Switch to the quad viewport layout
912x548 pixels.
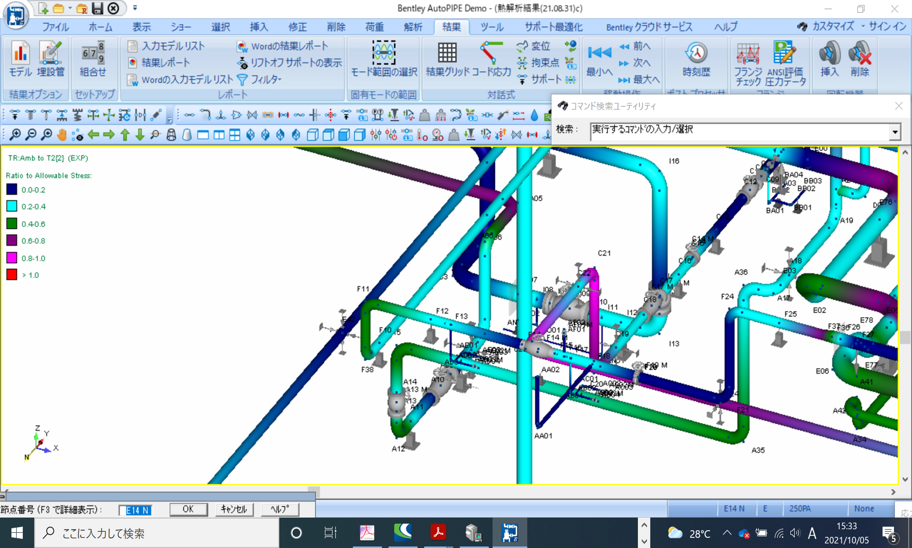(235, 135)
